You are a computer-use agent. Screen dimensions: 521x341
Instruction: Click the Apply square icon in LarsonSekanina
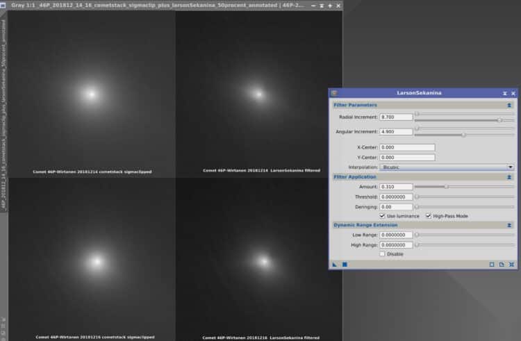(x=345, y=265)
